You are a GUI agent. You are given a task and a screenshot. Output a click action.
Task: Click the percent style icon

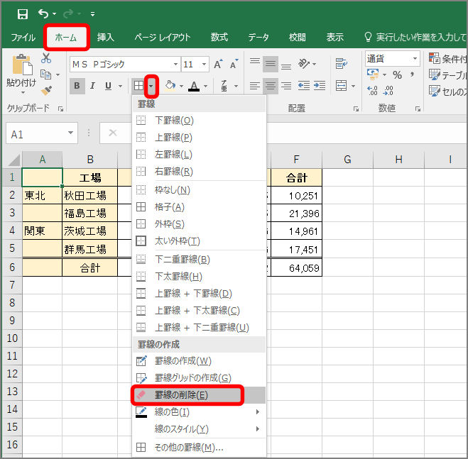[397, 74]
